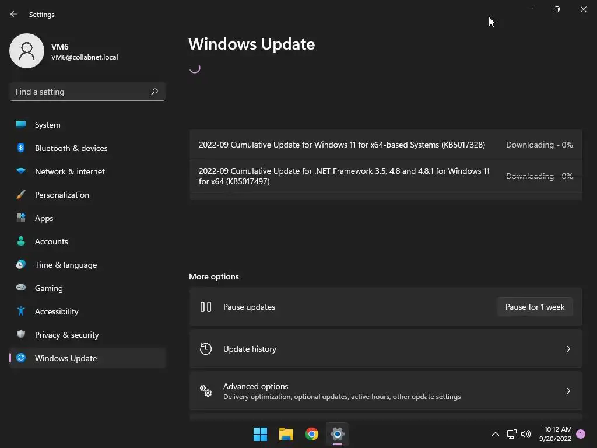This screenshot has width=597, height=448.
Task: Click the Windows Update sync icon in sidebar
Action: point(21,358)
